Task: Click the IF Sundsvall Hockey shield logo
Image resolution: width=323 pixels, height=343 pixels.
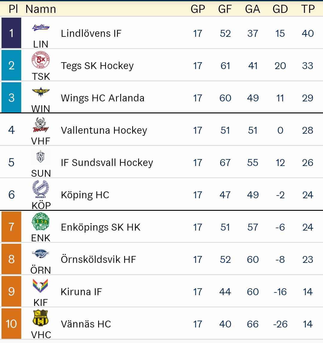Action: pos(40,157)
